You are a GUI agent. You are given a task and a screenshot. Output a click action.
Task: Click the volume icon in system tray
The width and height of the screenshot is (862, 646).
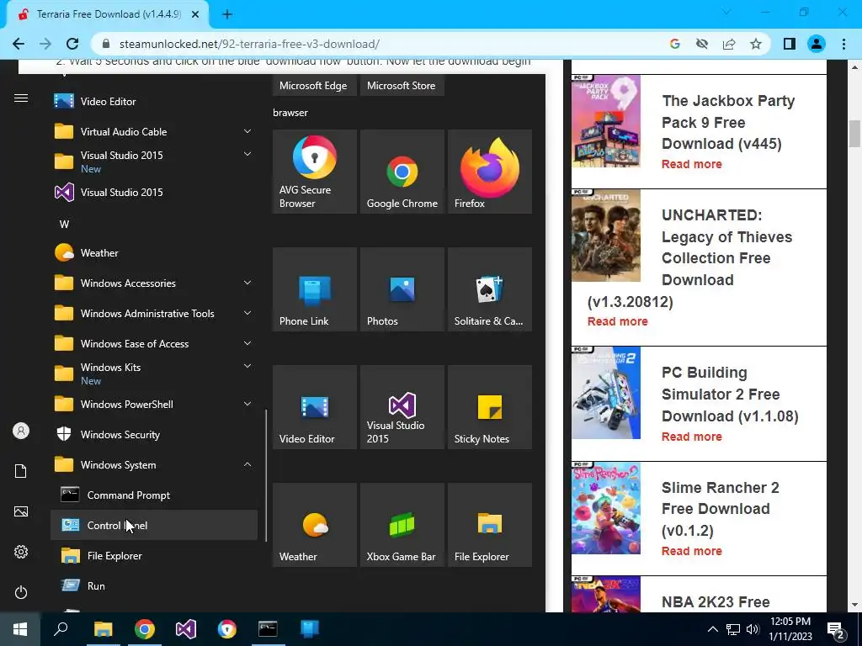(x=753, y=629)
